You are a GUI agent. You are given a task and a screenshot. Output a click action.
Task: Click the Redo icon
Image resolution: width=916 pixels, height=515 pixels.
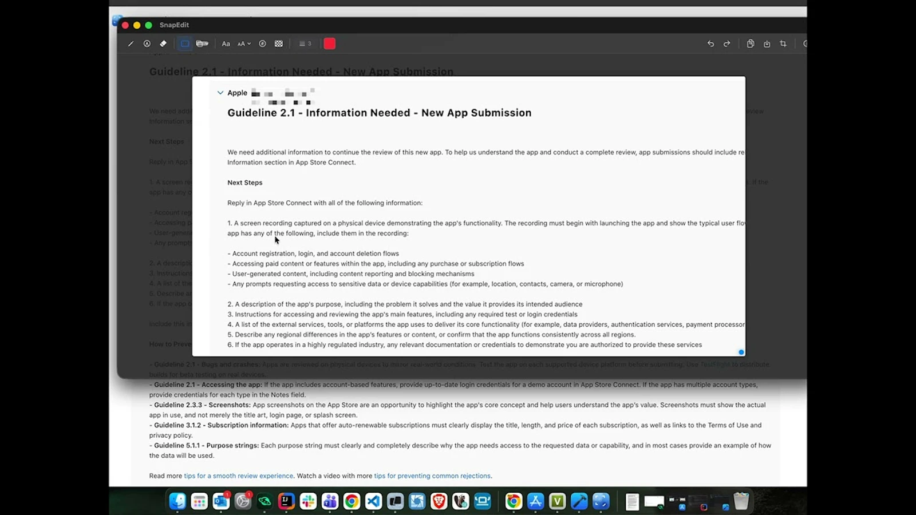tap(727, 43)
